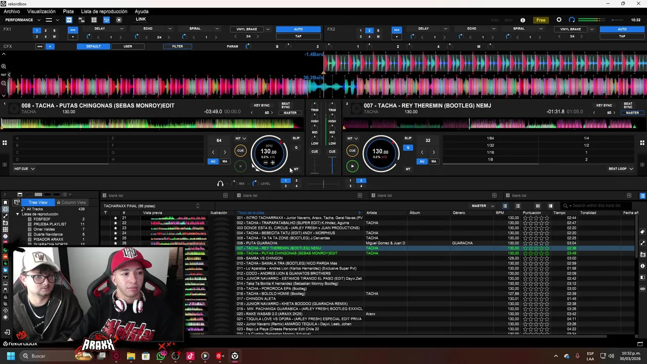Show the sampler pad grid panel
The height and width of the screenshot is (364, 647).
click(94, 20)
